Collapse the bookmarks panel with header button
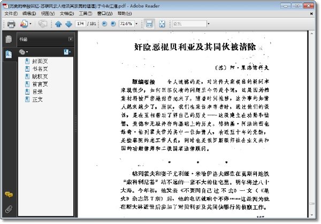321x224 pixels. [x=71, y=39]
